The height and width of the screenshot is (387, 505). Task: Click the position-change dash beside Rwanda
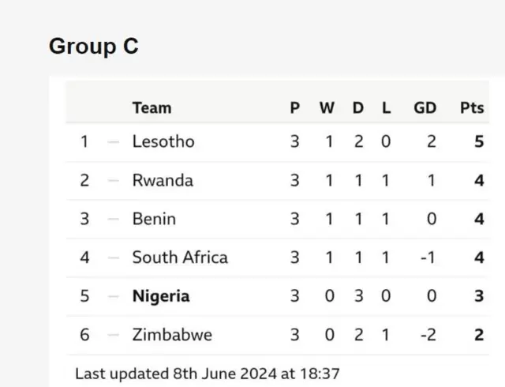click(x=114, y=181)
